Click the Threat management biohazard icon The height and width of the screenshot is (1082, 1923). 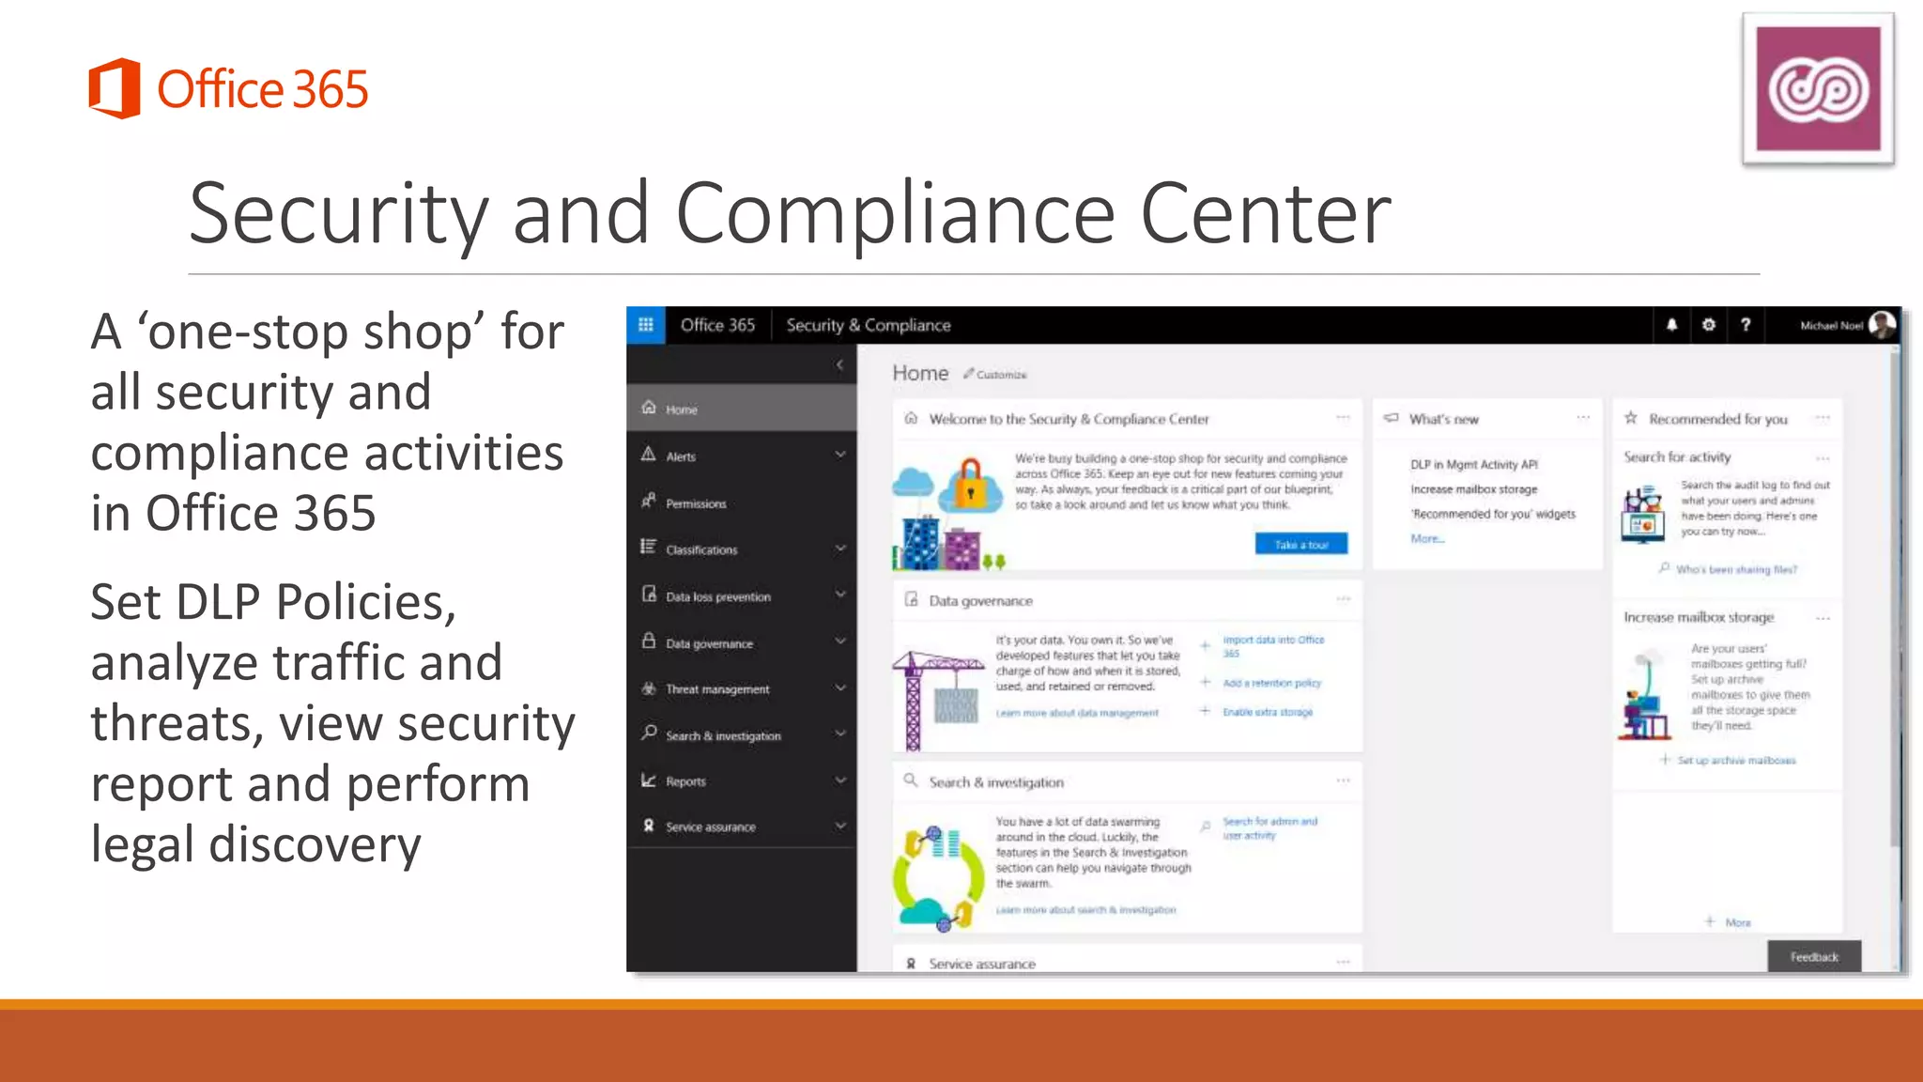click(649, 688)
